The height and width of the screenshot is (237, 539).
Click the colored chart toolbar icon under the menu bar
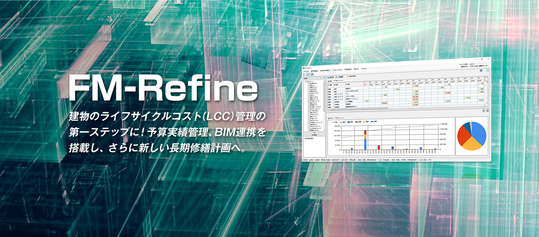(313, 74)
